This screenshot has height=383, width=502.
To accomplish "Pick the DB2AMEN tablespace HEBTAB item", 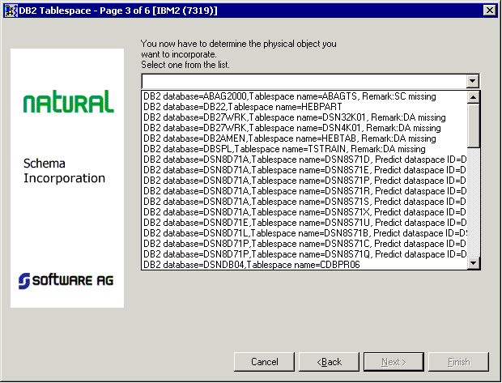I will click(283, 138).
